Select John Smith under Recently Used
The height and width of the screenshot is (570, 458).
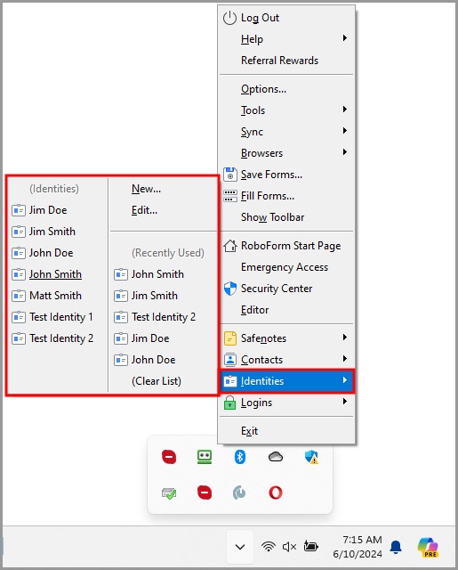click(164, 274)
